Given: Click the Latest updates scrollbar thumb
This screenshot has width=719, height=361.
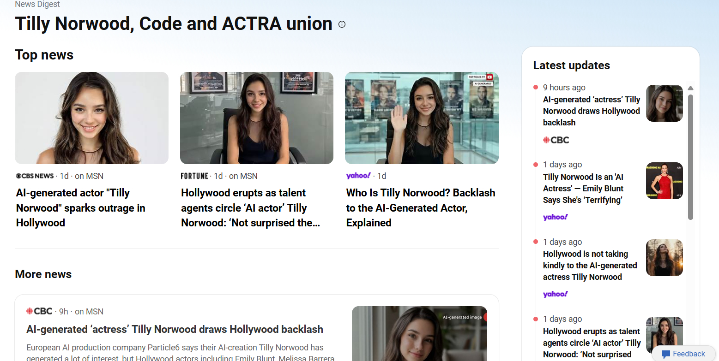Looking at the screenshot, I should pyautogui.click(x=690, y=157).
